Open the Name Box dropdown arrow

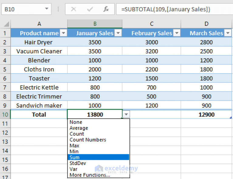[x=47, y=9]
